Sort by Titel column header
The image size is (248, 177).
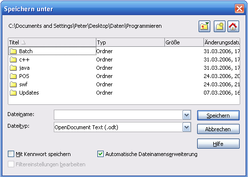pos(52,42)
